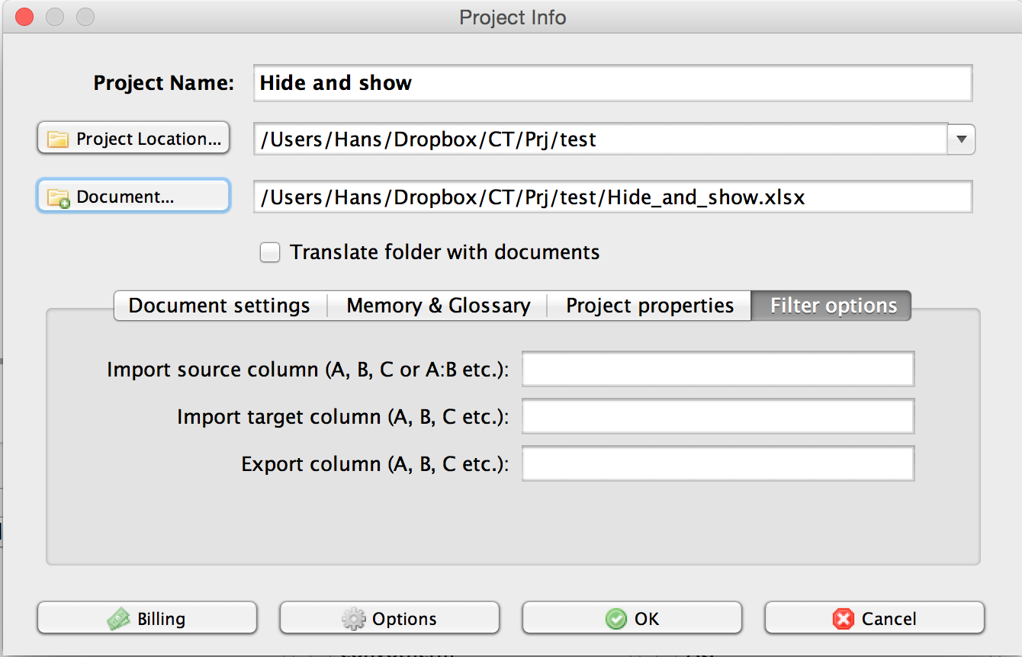Click the gray minimize window button
Viewport: 1022px width, 657px height.
55,16
